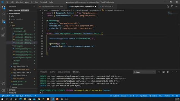
Task: Collapse the employee-edit folder
Action: (20, 31)
